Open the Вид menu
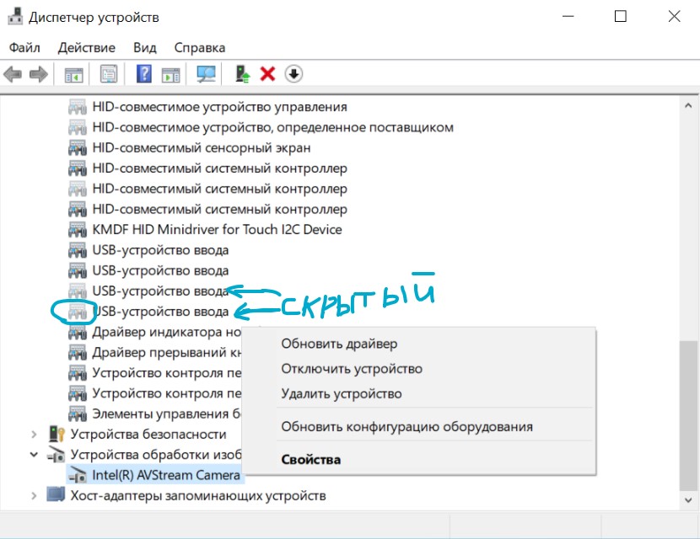The width and height of the screenshot is (700, 539). point(145,48)
